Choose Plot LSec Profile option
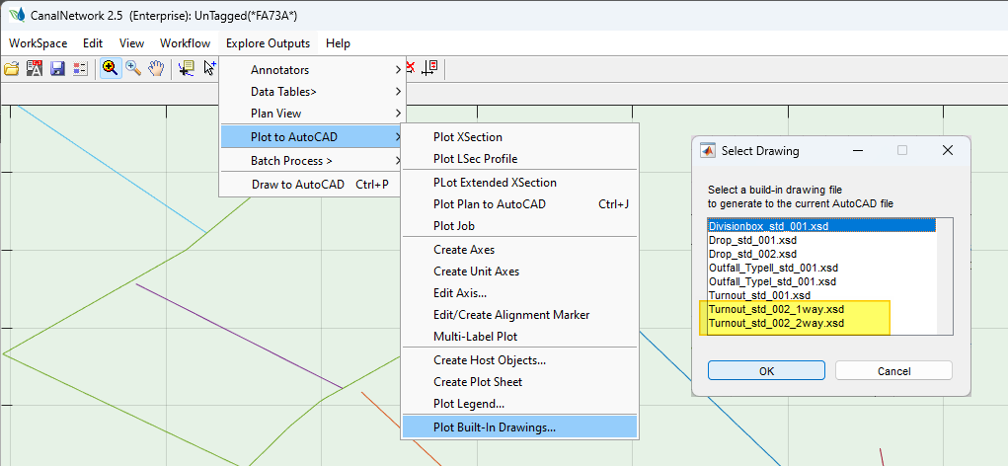1008x466 pixels. point(475,159)
